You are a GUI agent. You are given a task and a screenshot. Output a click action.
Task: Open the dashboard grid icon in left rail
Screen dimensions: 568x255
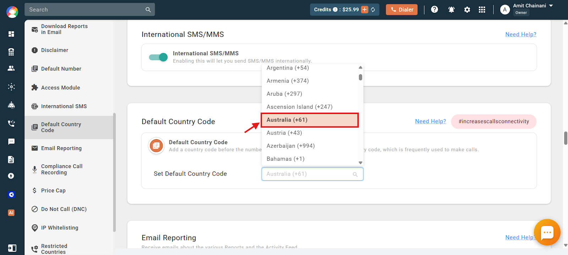click(11, 34)
